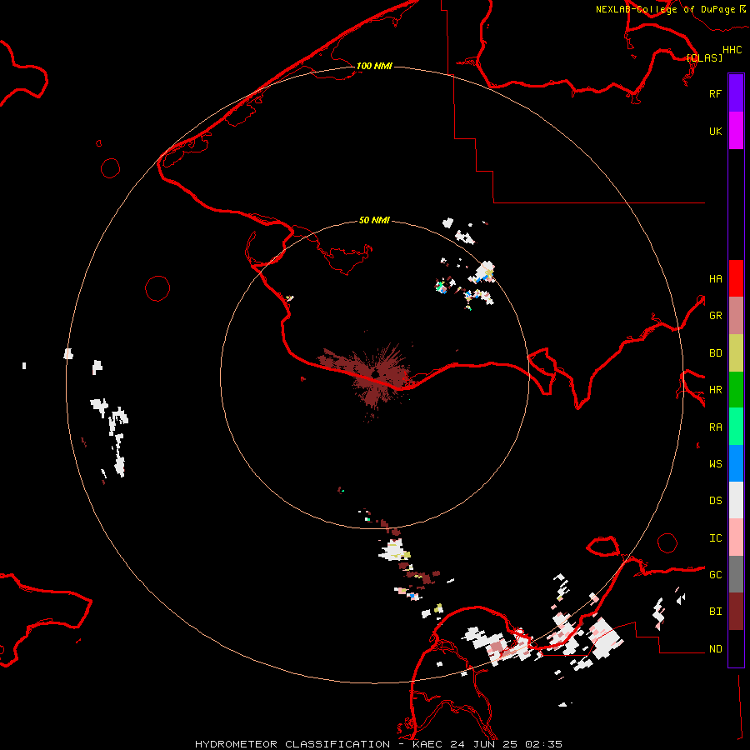Select the WS blue legend swatch
This screenshot has height=750, width=750.
(x=736, y=463)
